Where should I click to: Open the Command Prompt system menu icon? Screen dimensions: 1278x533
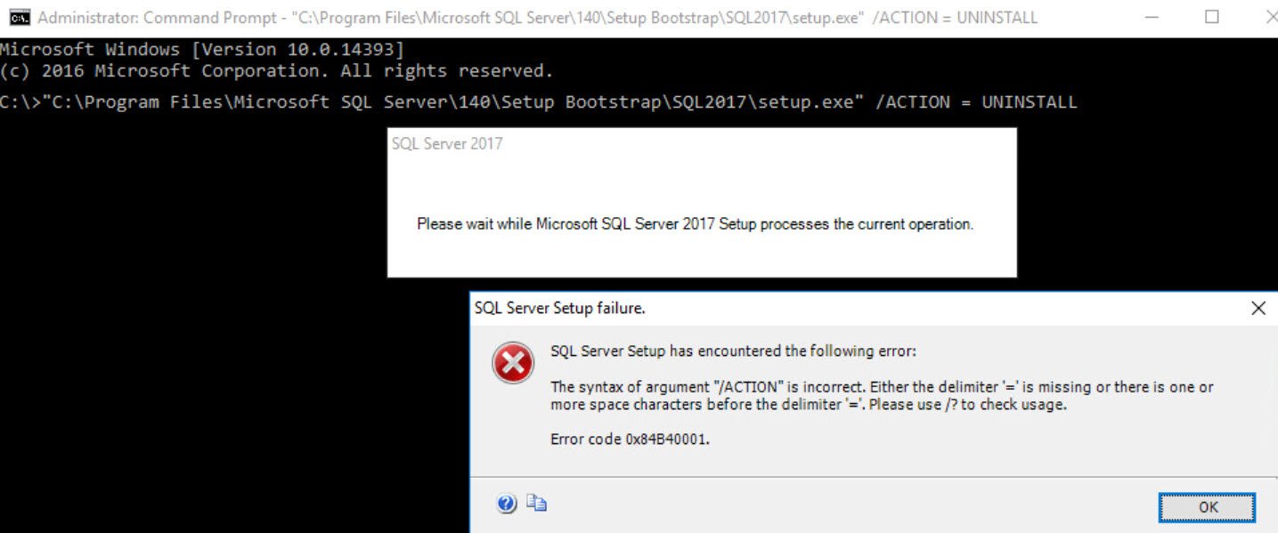(x=17, y=17)
